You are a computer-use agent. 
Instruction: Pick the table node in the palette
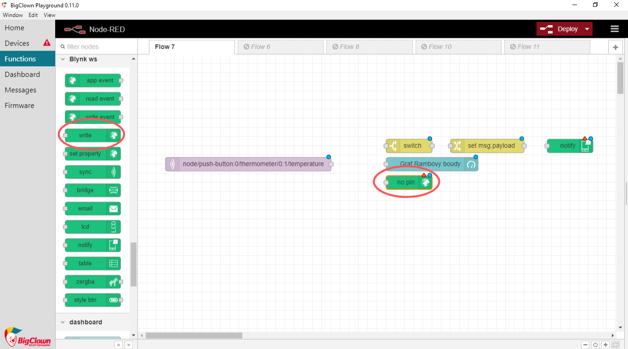93,264
